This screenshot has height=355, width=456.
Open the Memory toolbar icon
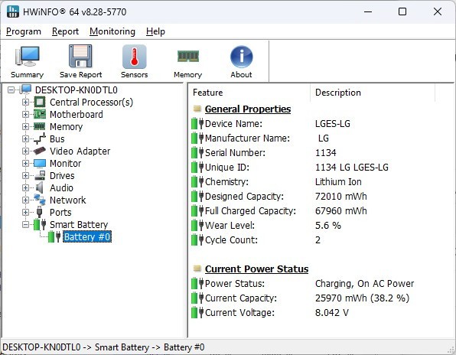click(x=188, y=56)
